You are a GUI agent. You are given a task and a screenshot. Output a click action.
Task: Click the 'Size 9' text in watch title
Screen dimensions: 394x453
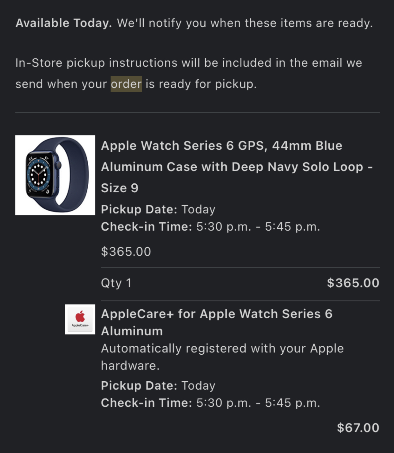tap(120, 188)
